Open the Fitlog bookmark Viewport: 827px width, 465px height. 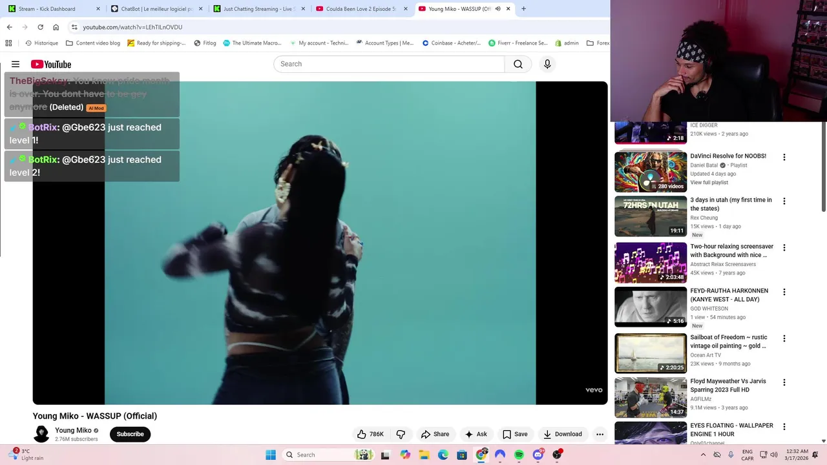(205, 43)
